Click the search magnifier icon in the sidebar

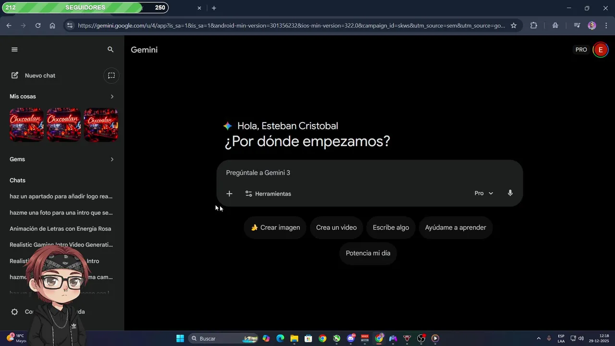pyautogui.click(x=111, y=49)
